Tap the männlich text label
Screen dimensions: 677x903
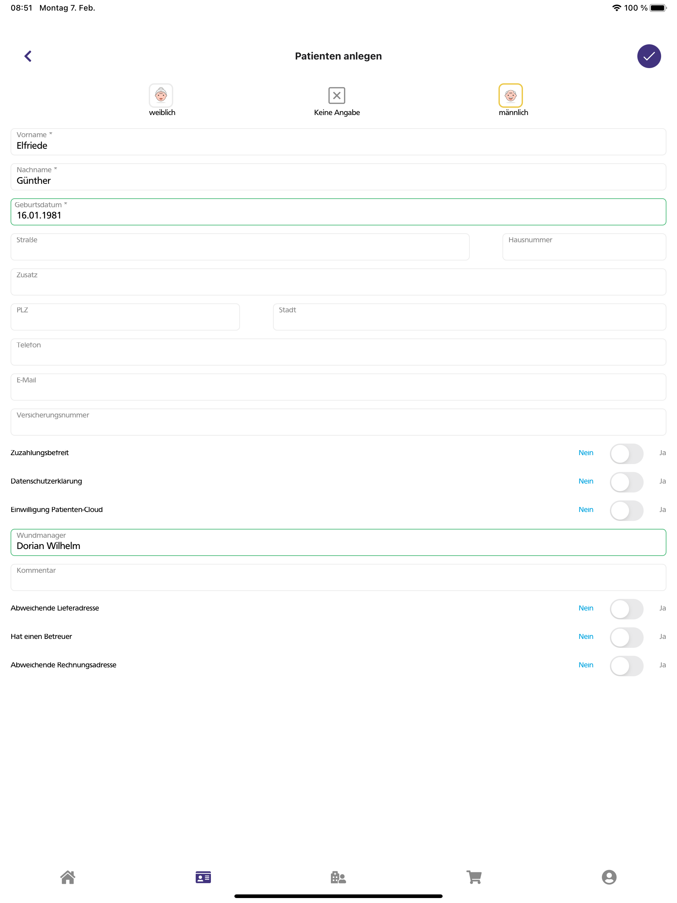tap(513, 113)
